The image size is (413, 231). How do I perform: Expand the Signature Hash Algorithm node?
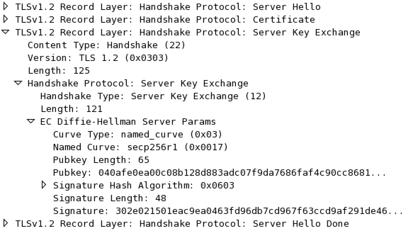pyautogui.click(x=44, y=185)
